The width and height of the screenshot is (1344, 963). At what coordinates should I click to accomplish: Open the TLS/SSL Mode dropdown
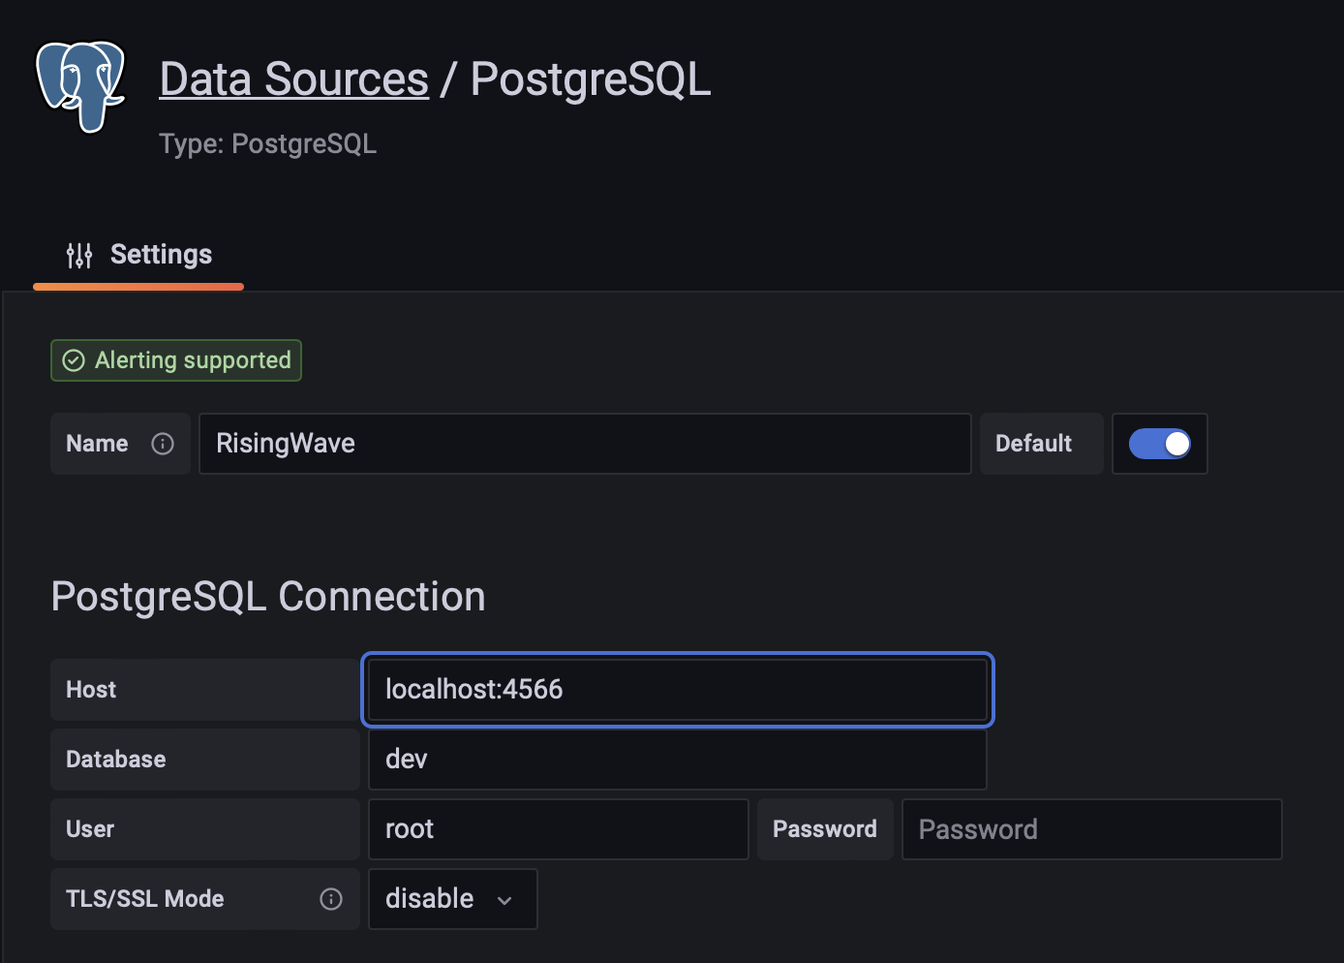pos(451,899)
